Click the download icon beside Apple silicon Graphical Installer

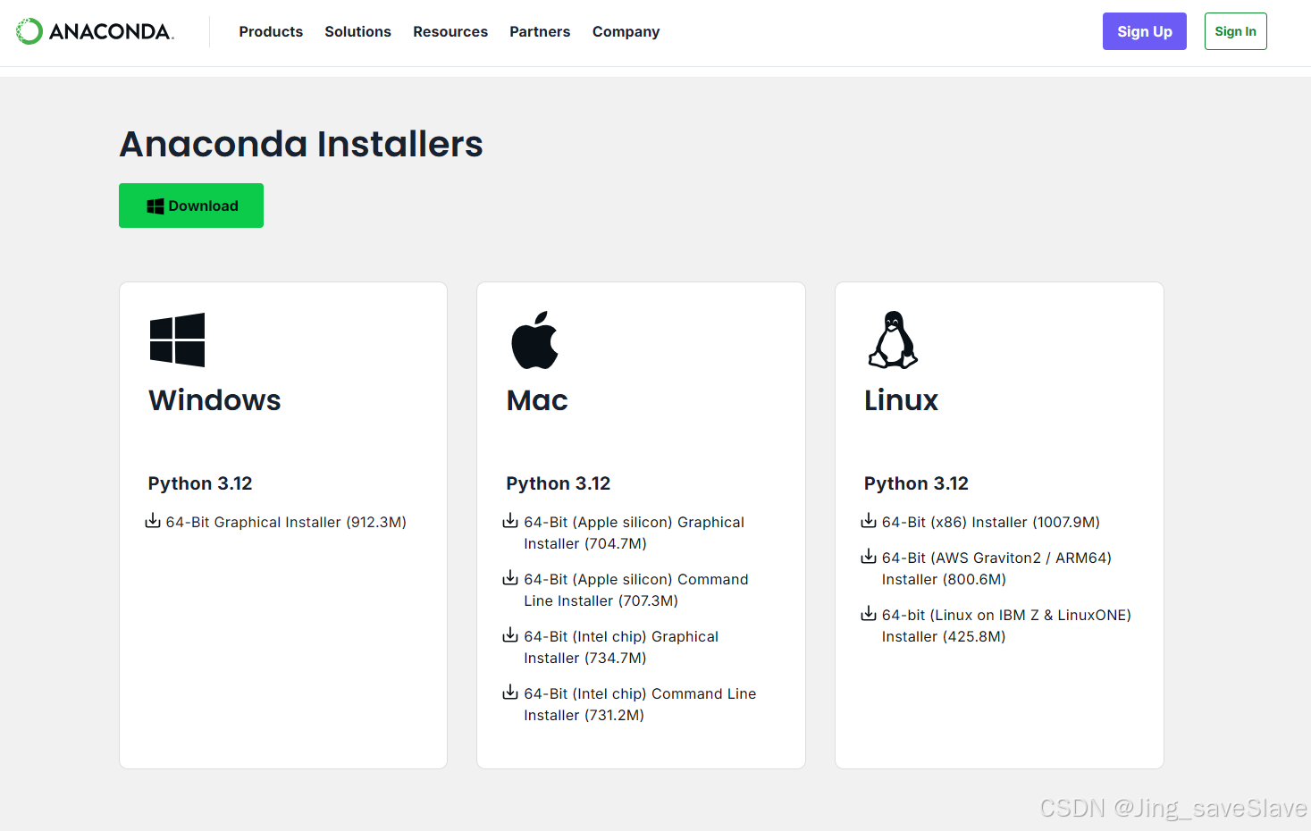pos(510,521)
